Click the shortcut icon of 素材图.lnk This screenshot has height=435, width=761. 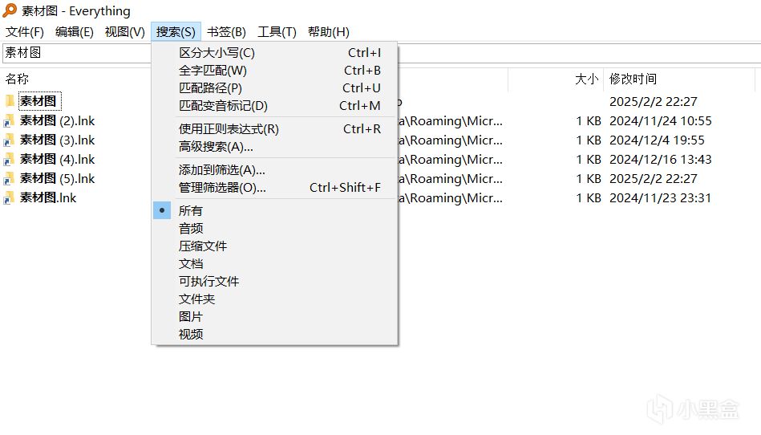click(x=9, y=198)
